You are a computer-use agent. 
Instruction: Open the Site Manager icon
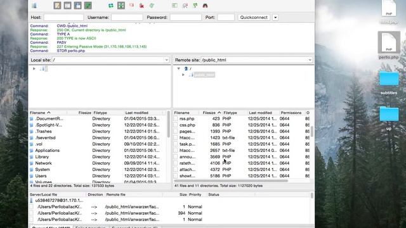click(x=34, y=6)
